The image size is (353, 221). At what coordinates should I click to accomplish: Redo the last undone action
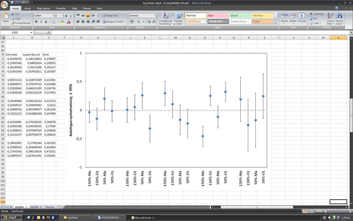(x=23, y=3)
